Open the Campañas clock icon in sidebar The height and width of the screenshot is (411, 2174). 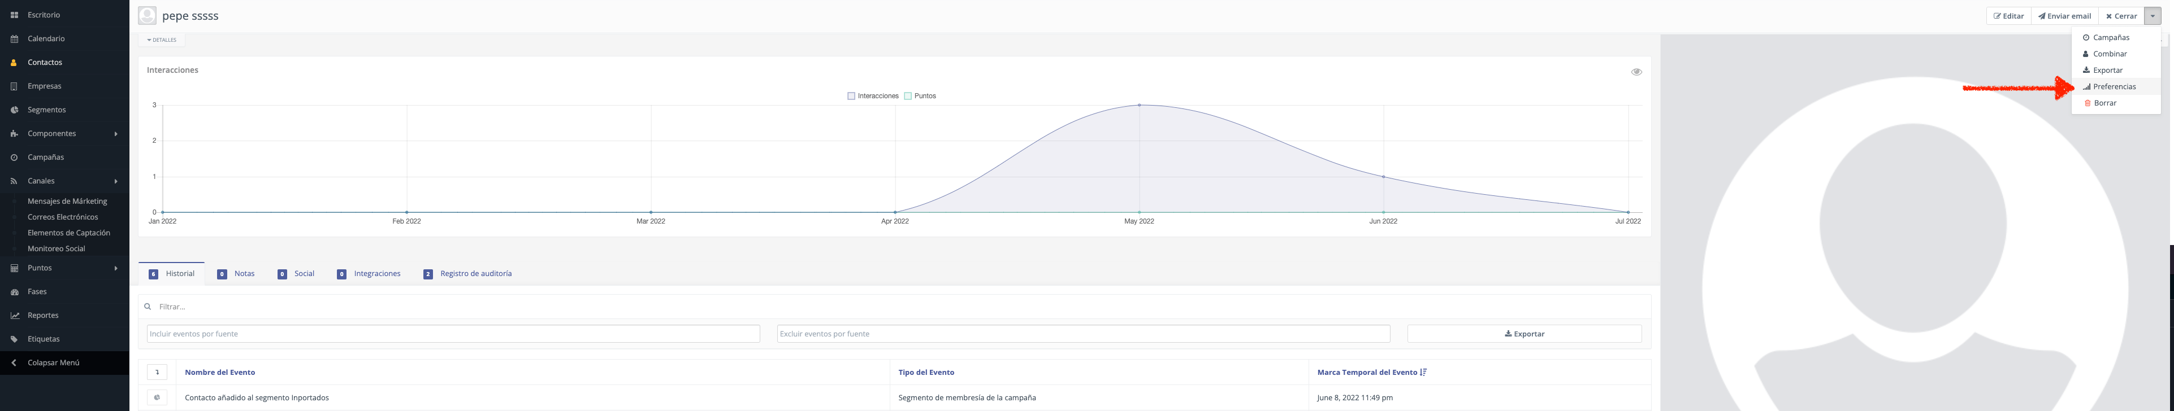coord(14,158)
